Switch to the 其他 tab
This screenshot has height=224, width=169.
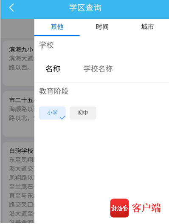point(57,27)
